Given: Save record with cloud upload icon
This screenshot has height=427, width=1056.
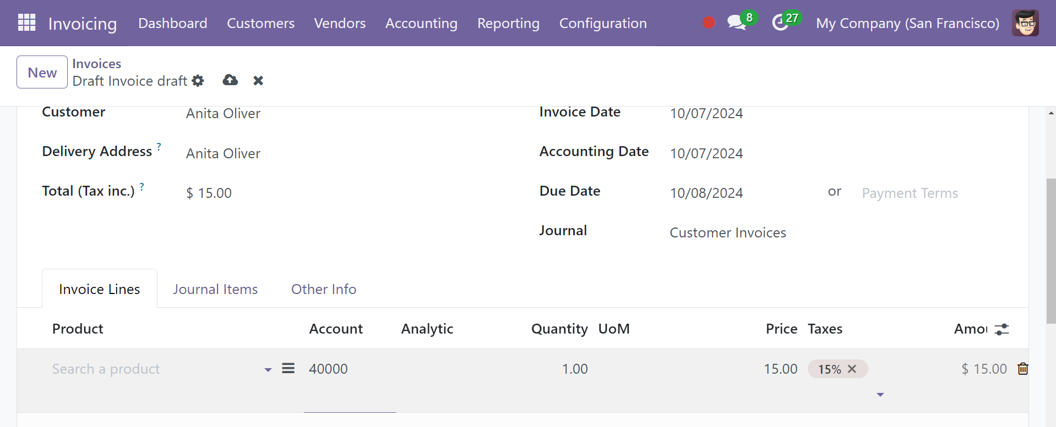Looking at the screenshot, I should [230, 80].
